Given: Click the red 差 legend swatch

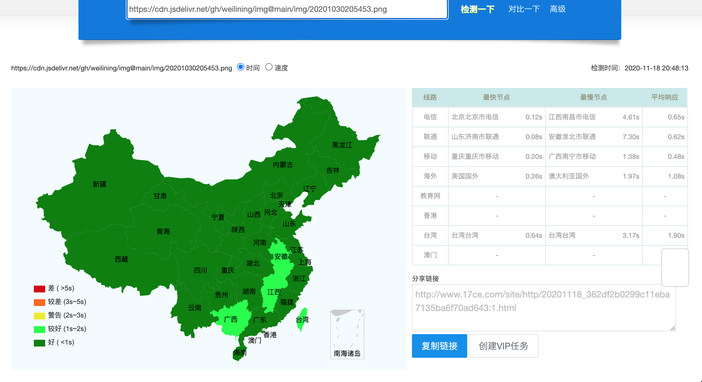Looking at the screenshot, I should 40,289.
